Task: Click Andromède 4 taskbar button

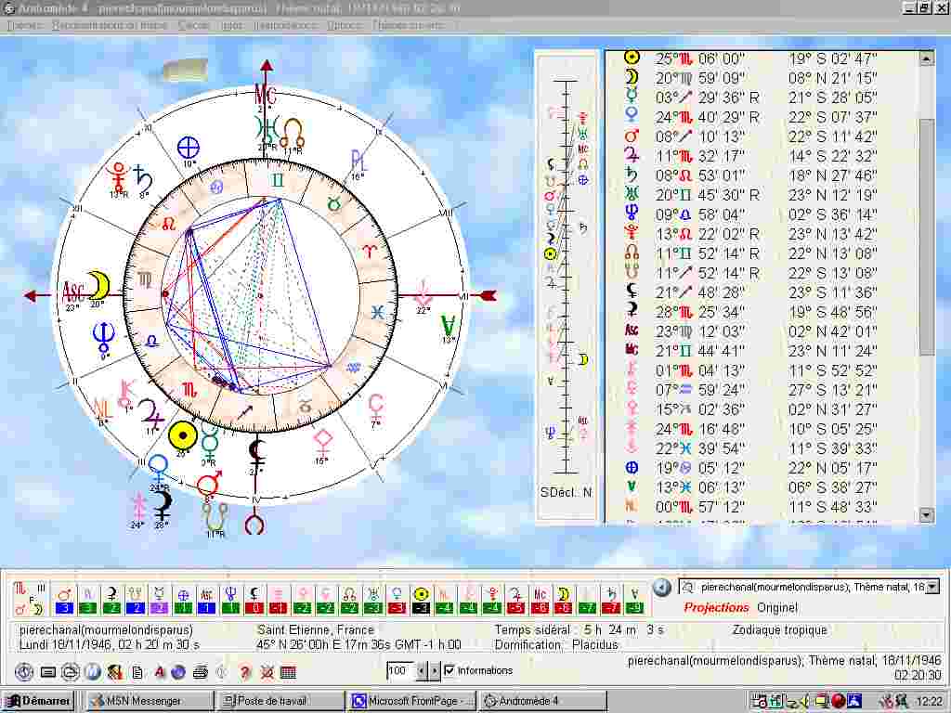Action: [x=542, y=702]
